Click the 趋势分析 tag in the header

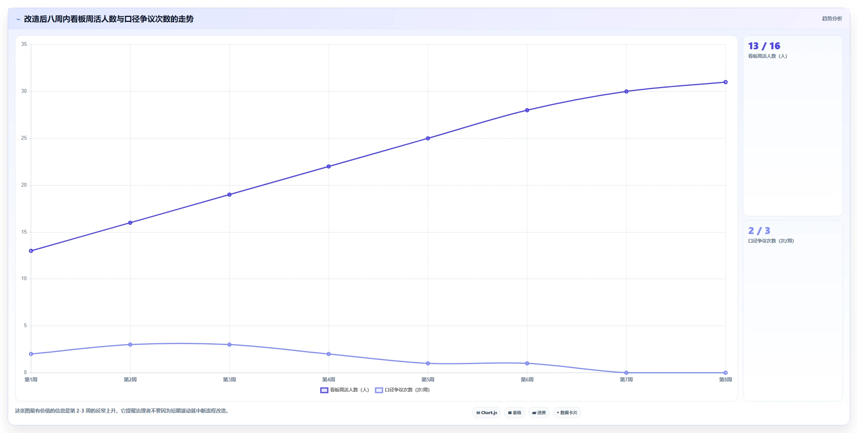[x=832, y=18]
